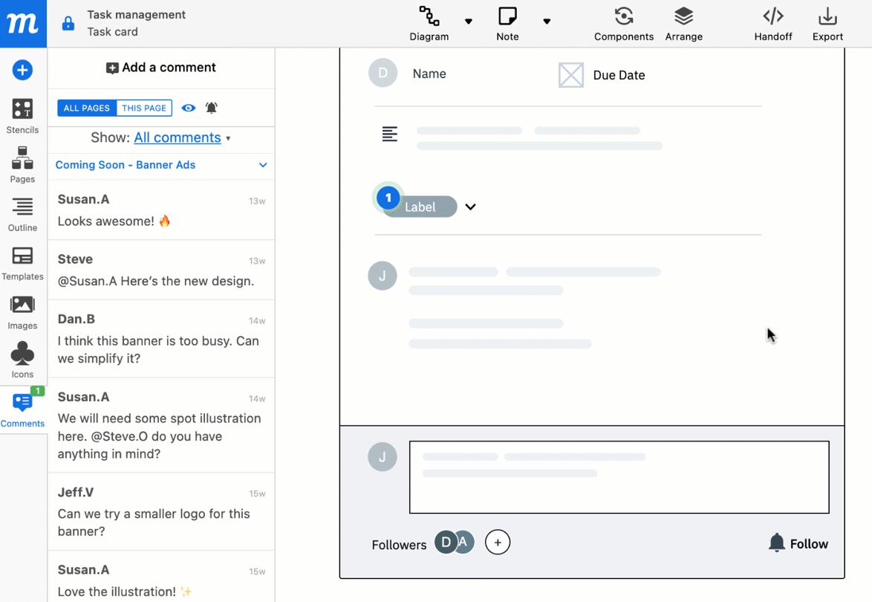Switch to the Comments panel
Viewport: 872px width, 602px height.
pos(22,409)
